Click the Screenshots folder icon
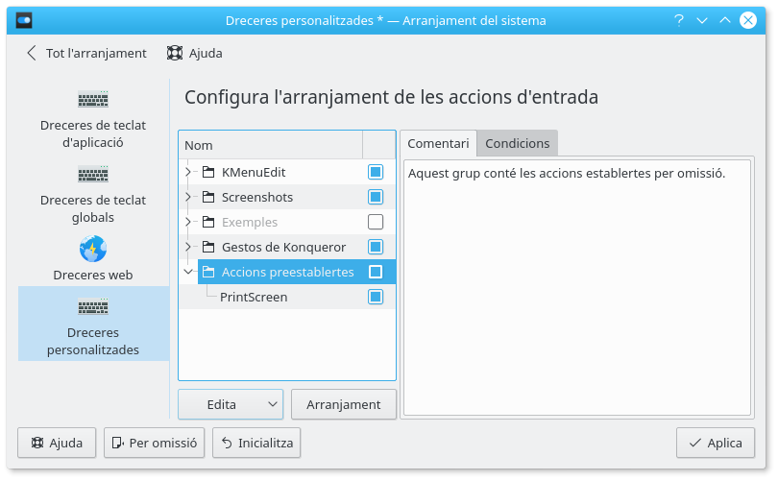This screenshot has width=778, height=481. [208, 198]
